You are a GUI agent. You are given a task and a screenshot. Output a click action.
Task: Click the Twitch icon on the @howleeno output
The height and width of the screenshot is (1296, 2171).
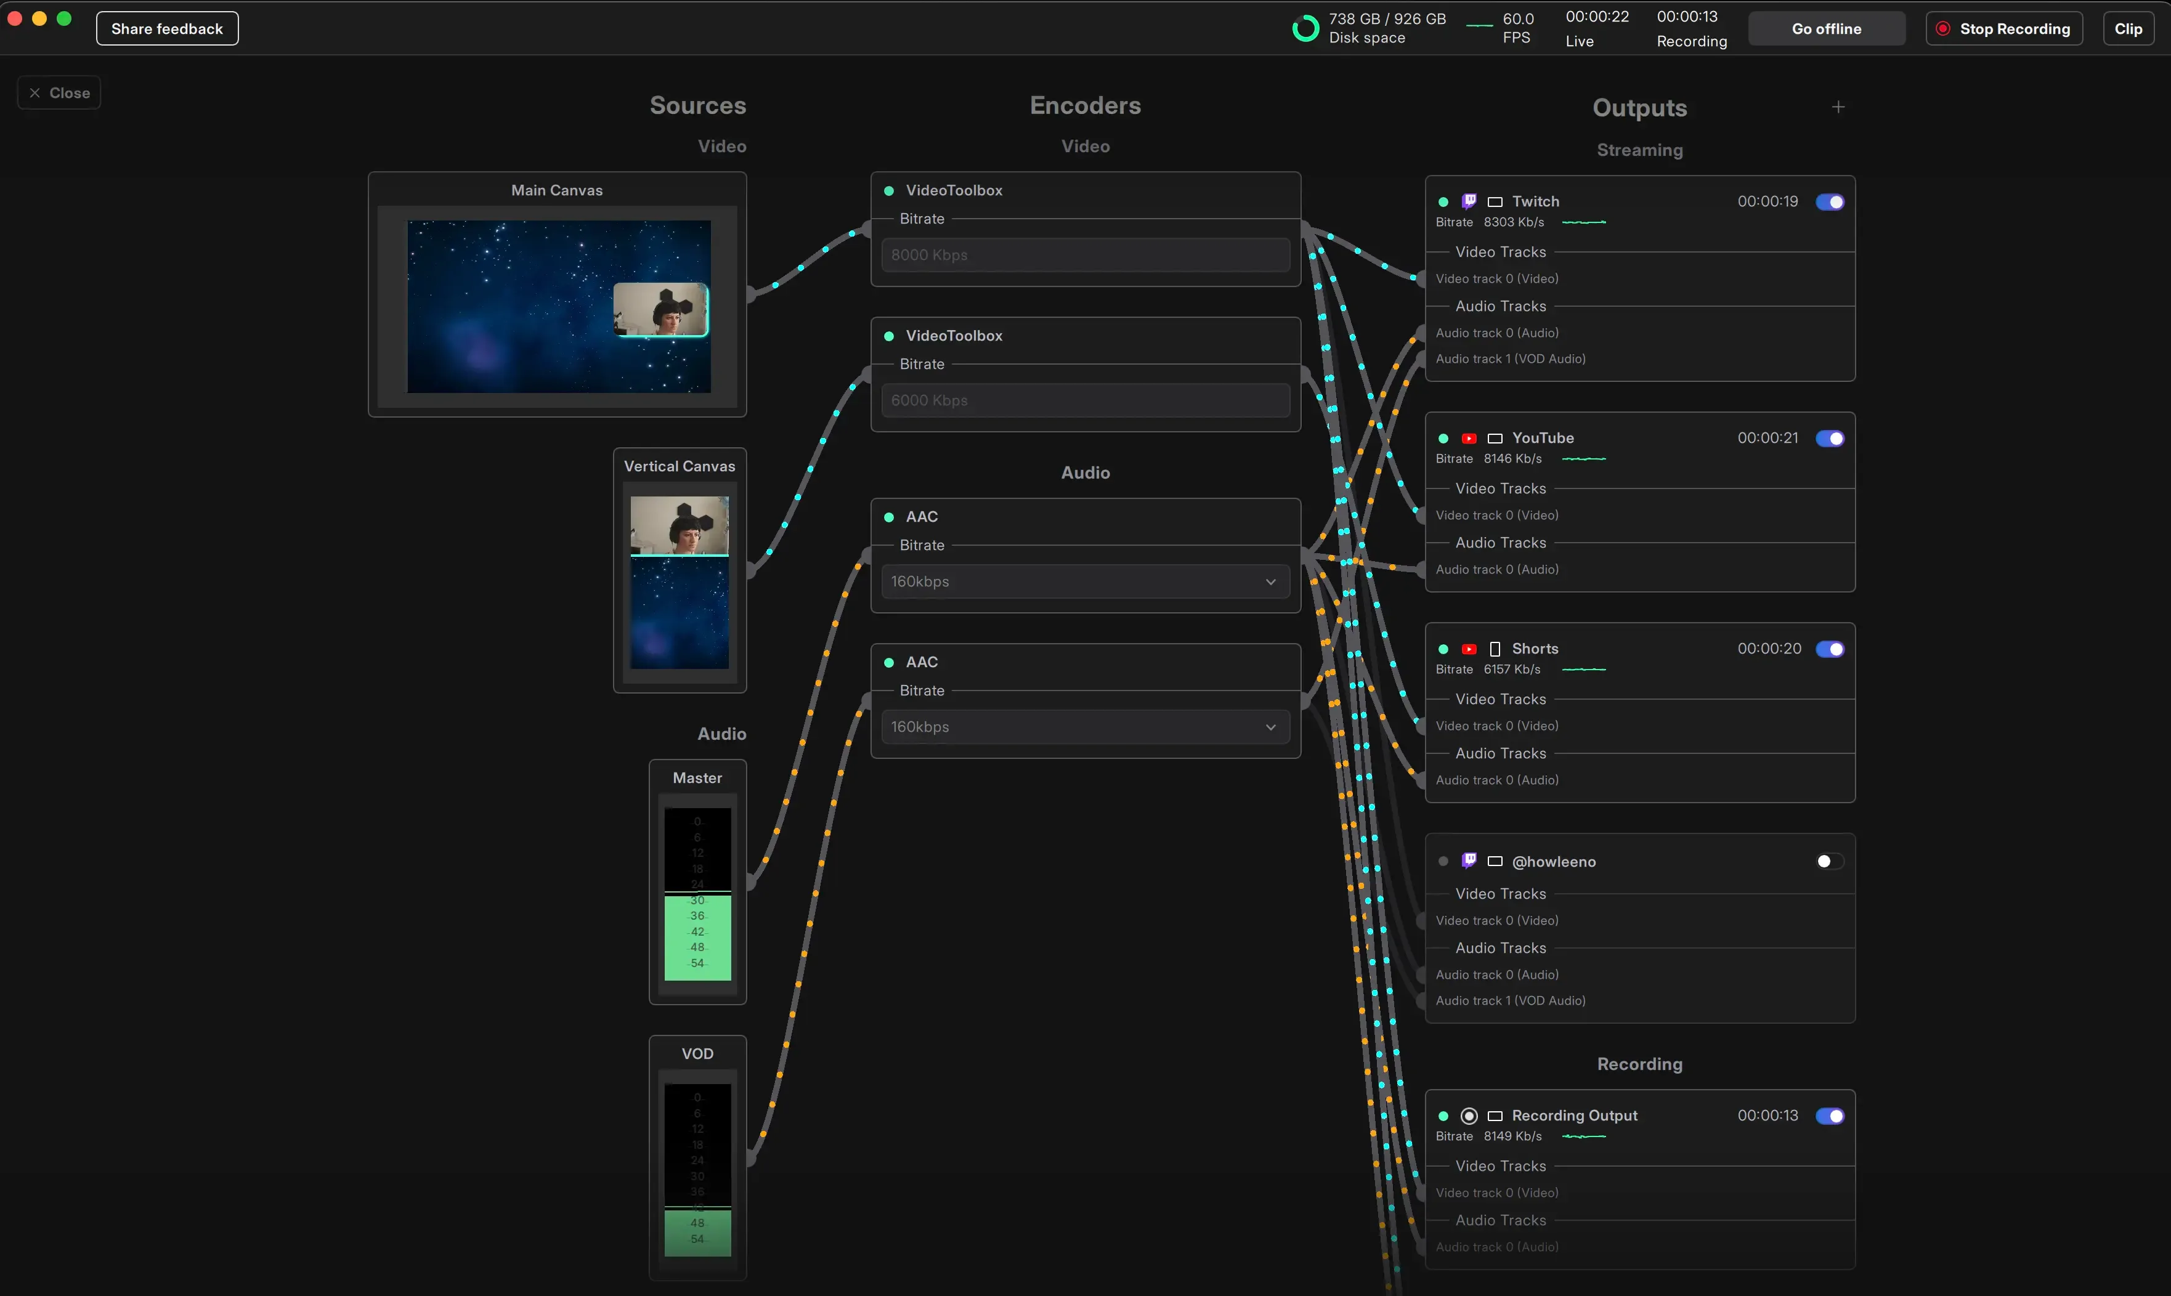[x=1470, y=861]
